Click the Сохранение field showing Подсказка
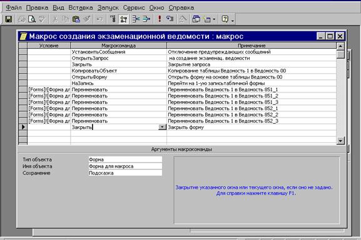This screenshot has width=361, height=240. [125, 173]
